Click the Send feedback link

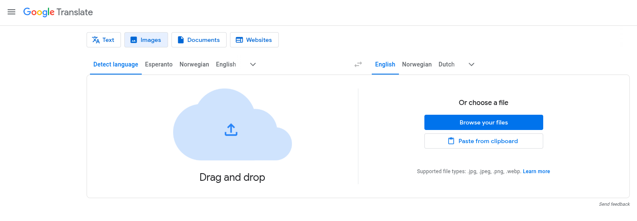click(614, 204)
